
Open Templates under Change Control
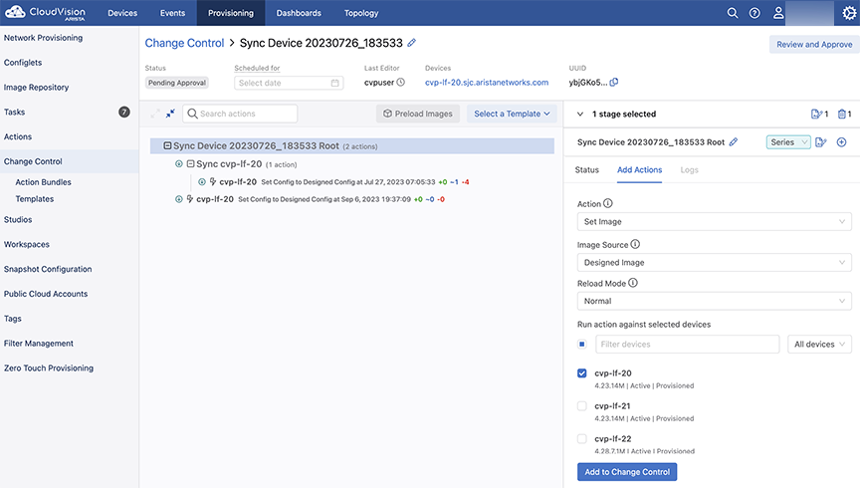click(35, 199)
